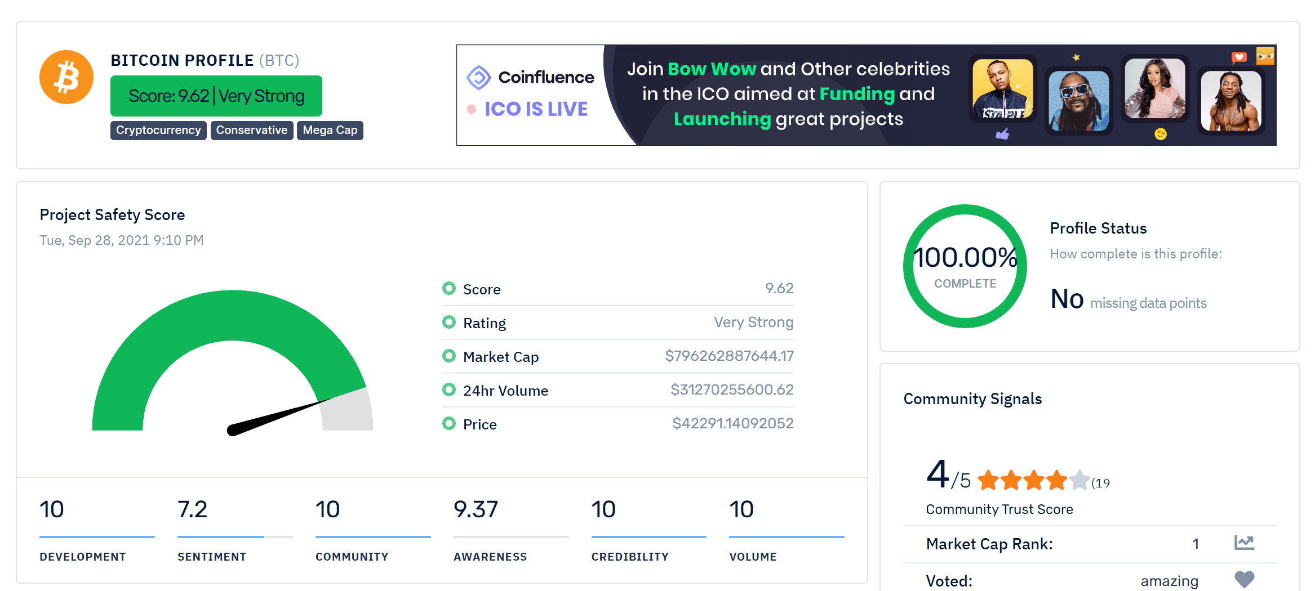This screenshot has height=591, width=1315.
Task: Open the Awareness score tab
Action: 511,530
